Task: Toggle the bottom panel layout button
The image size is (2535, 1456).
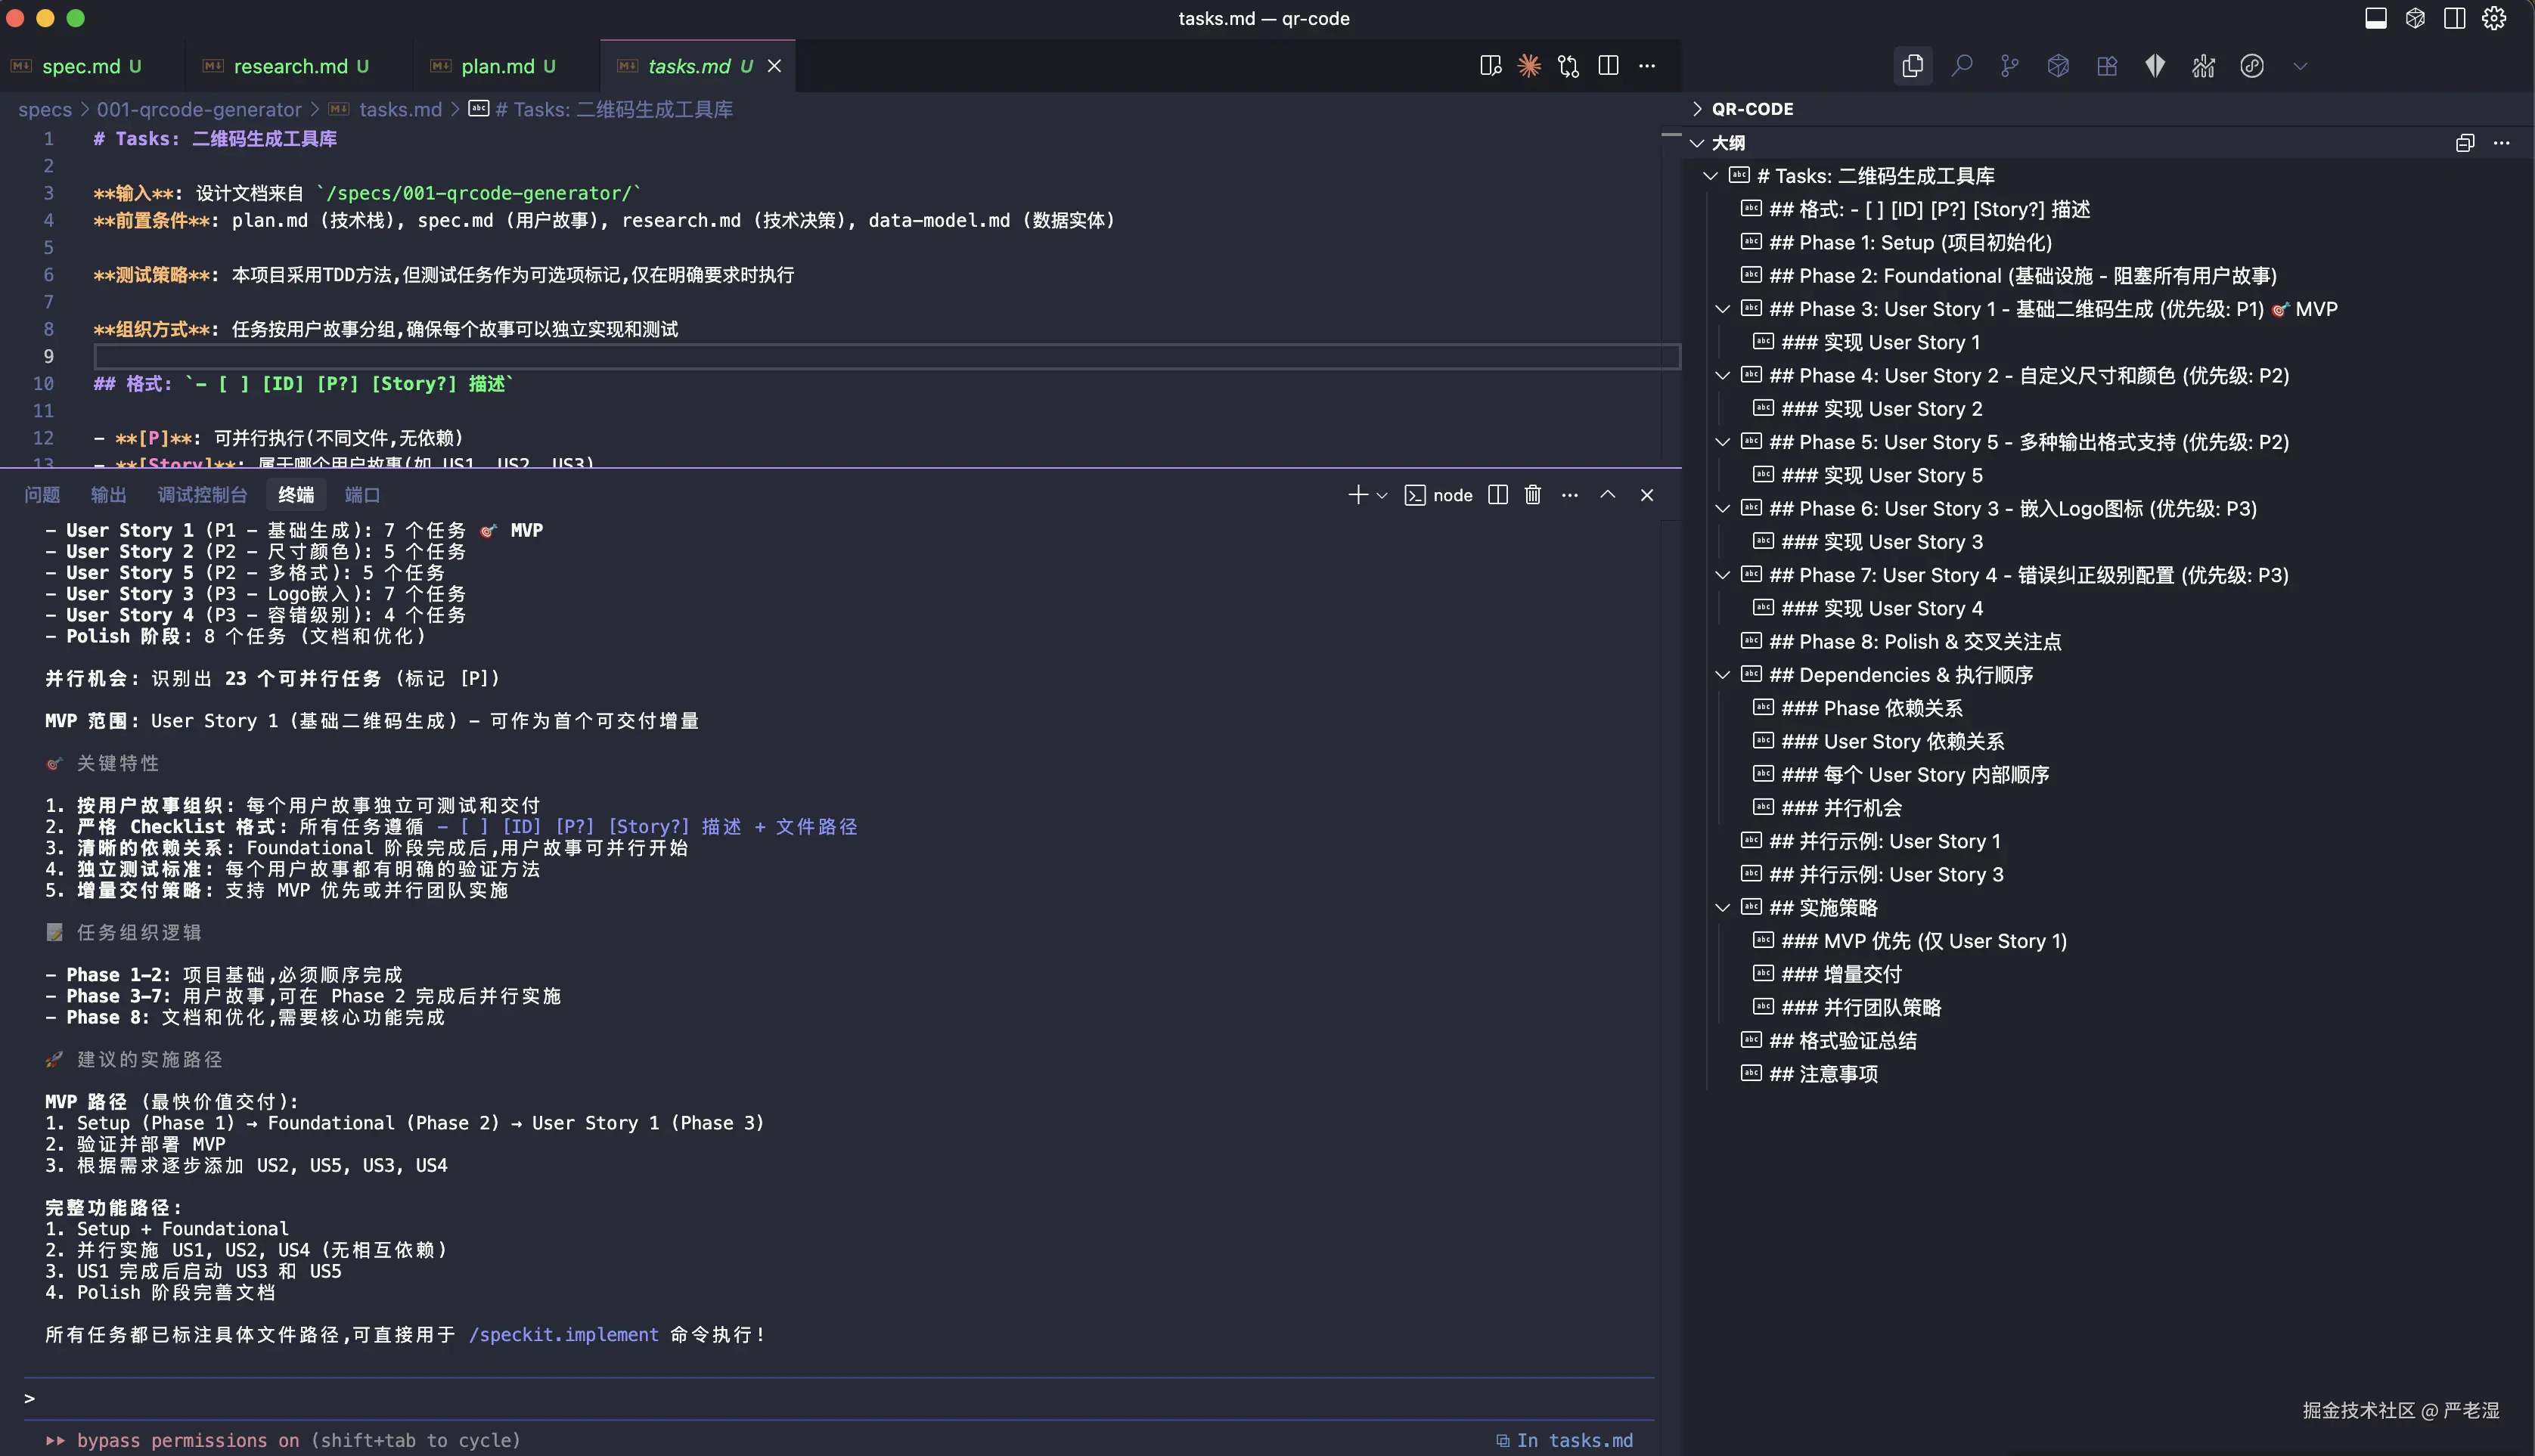Action: tap(2376, 18)
